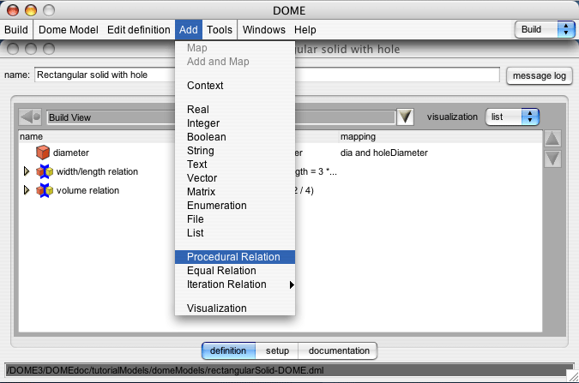Screen dimensions: 579x383
Task: Add a Matrix parameter
Action: pos(235,192)
